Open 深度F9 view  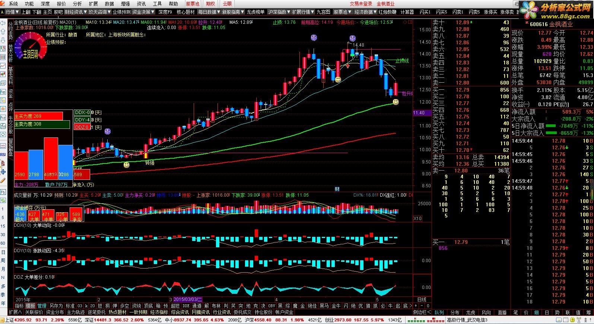click(x=165, y=12)
